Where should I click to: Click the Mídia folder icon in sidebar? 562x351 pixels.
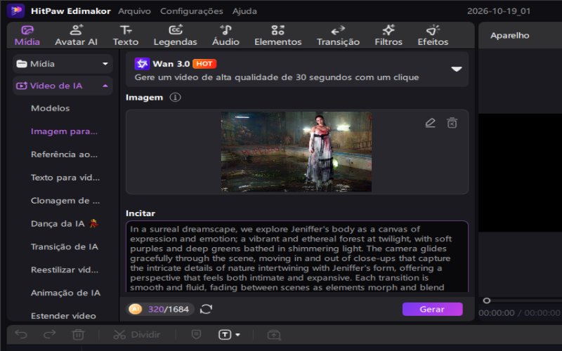[22, 64]
